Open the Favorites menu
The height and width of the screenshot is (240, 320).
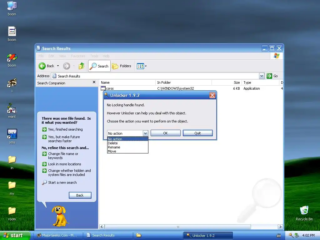(78, 56)
